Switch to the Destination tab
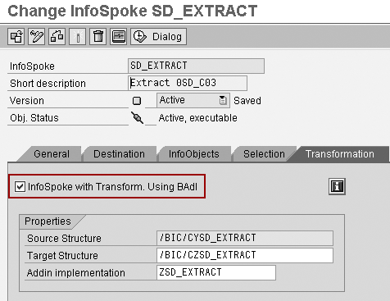The image size is (390, 301). [x=119, y=154]
